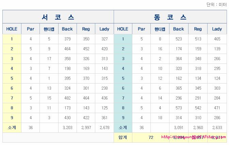Select the East course 소계 label
This screenshot has width=229, height=145.
coord(123,128)
